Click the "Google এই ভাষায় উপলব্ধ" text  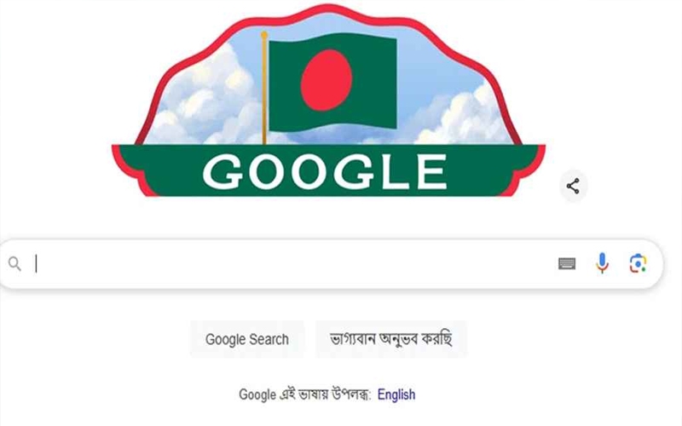304,394
